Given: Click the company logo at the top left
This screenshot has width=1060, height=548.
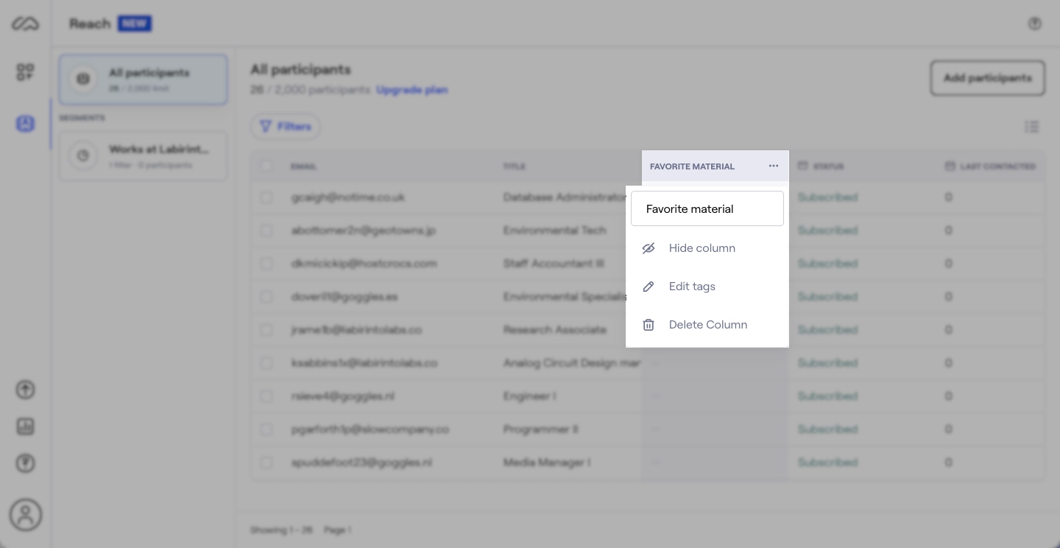Looking at the screenshot, I should 26,23.
